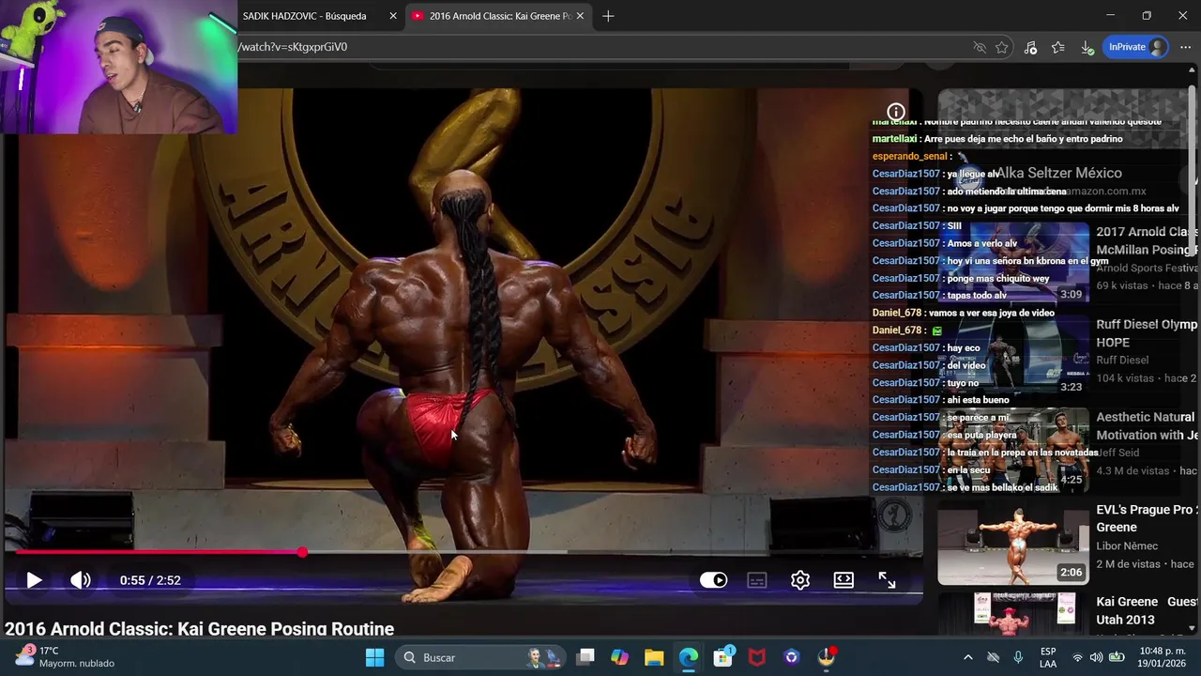Open the volume tray icon

1097,657
